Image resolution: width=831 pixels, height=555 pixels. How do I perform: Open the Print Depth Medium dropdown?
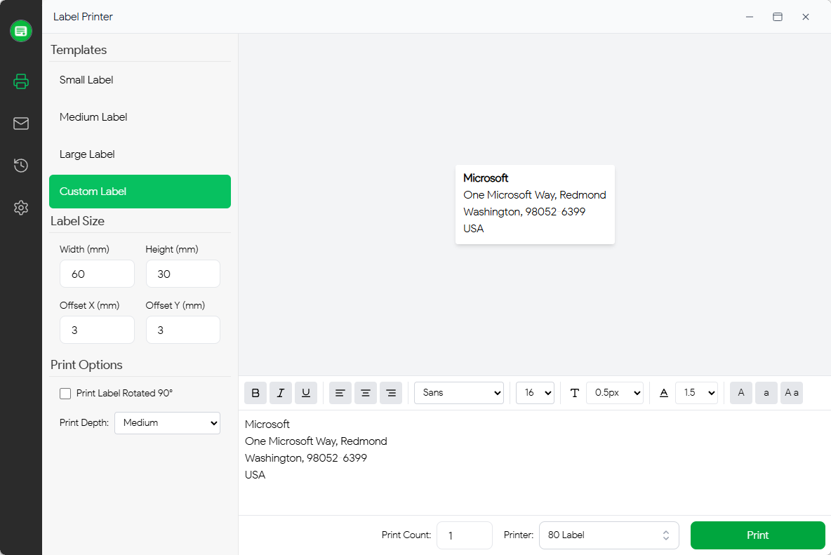[x=168, y=423]
